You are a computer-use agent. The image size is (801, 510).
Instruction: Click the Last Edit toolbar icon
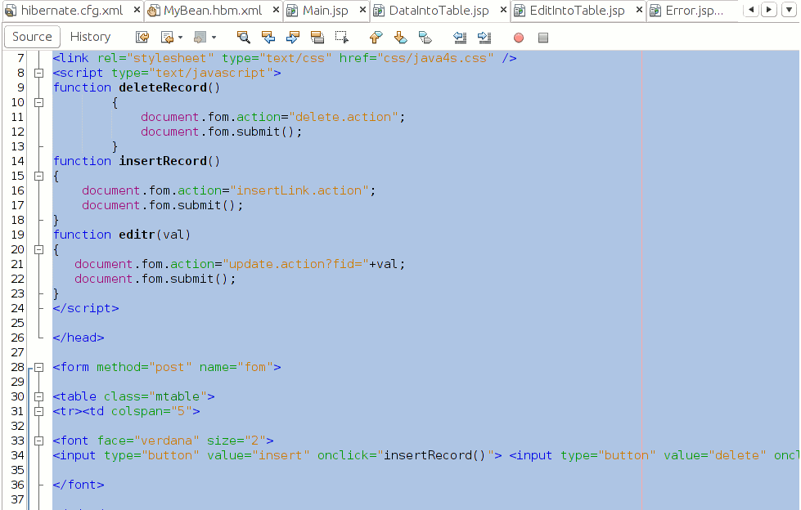[142, 37]
